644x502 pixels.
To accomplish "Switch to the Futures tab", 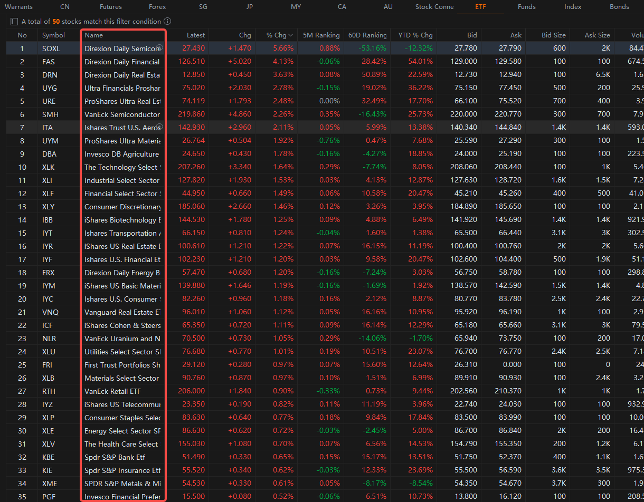I will pyautogui.click(x=111, y=7).
